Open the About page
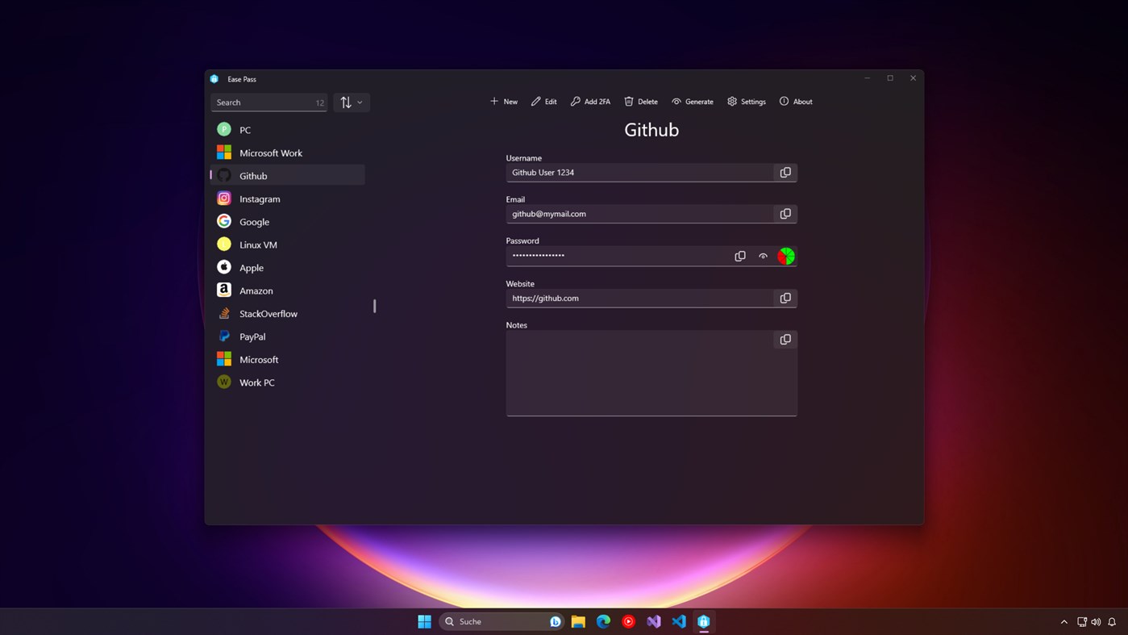 coord(796,102)
